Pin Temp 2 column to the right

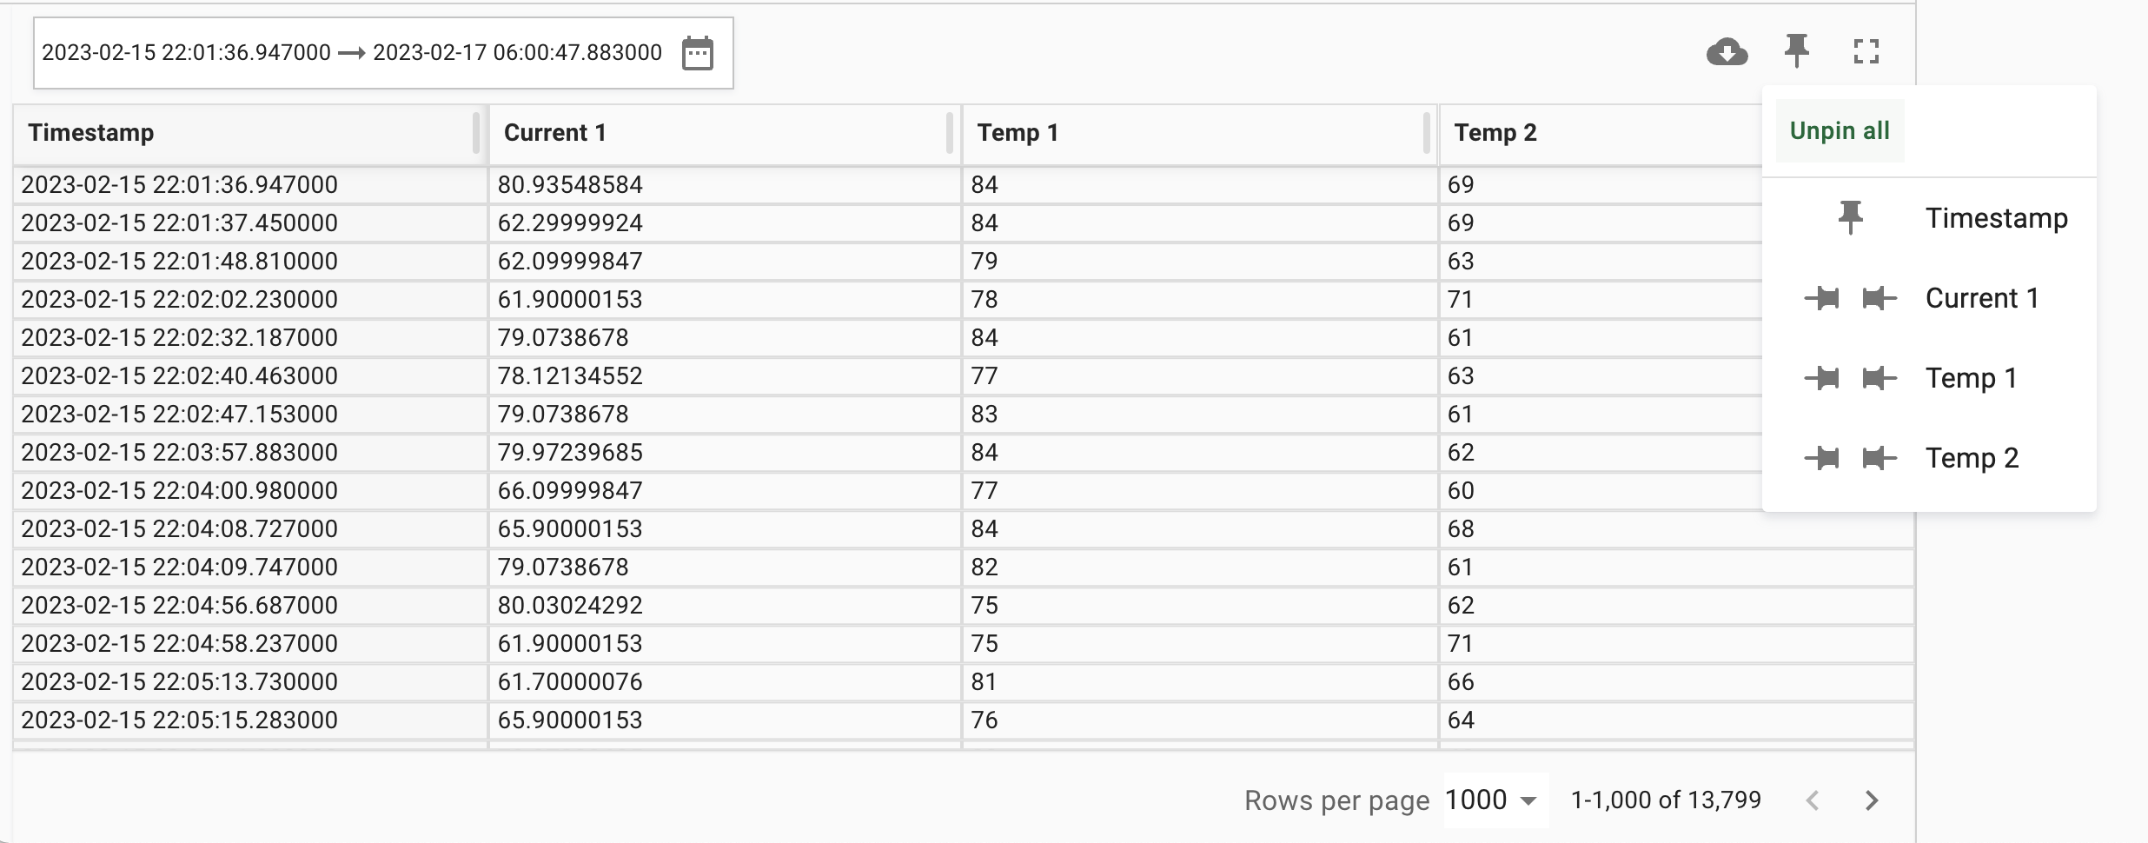1879,458
